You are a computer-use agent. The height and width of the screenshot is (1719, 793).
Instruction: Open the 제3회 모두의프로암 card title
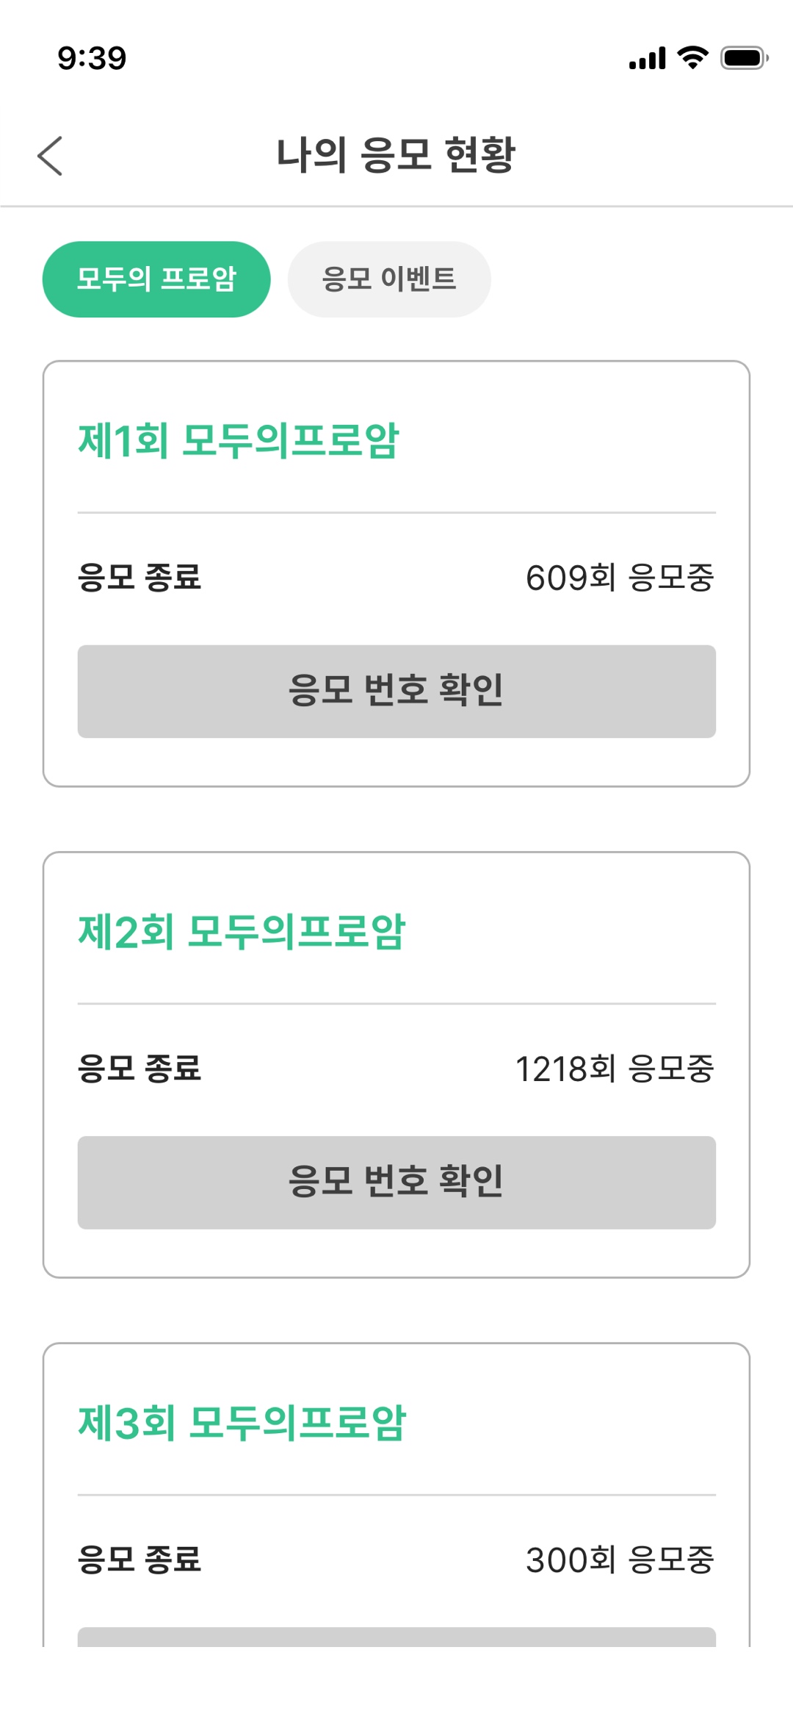pyautogui.click(x=242, y=1423)
